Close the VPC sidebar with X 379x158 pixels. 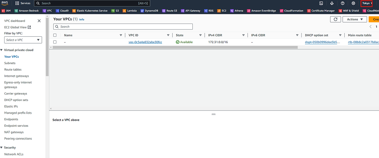[x=39, y=21]
